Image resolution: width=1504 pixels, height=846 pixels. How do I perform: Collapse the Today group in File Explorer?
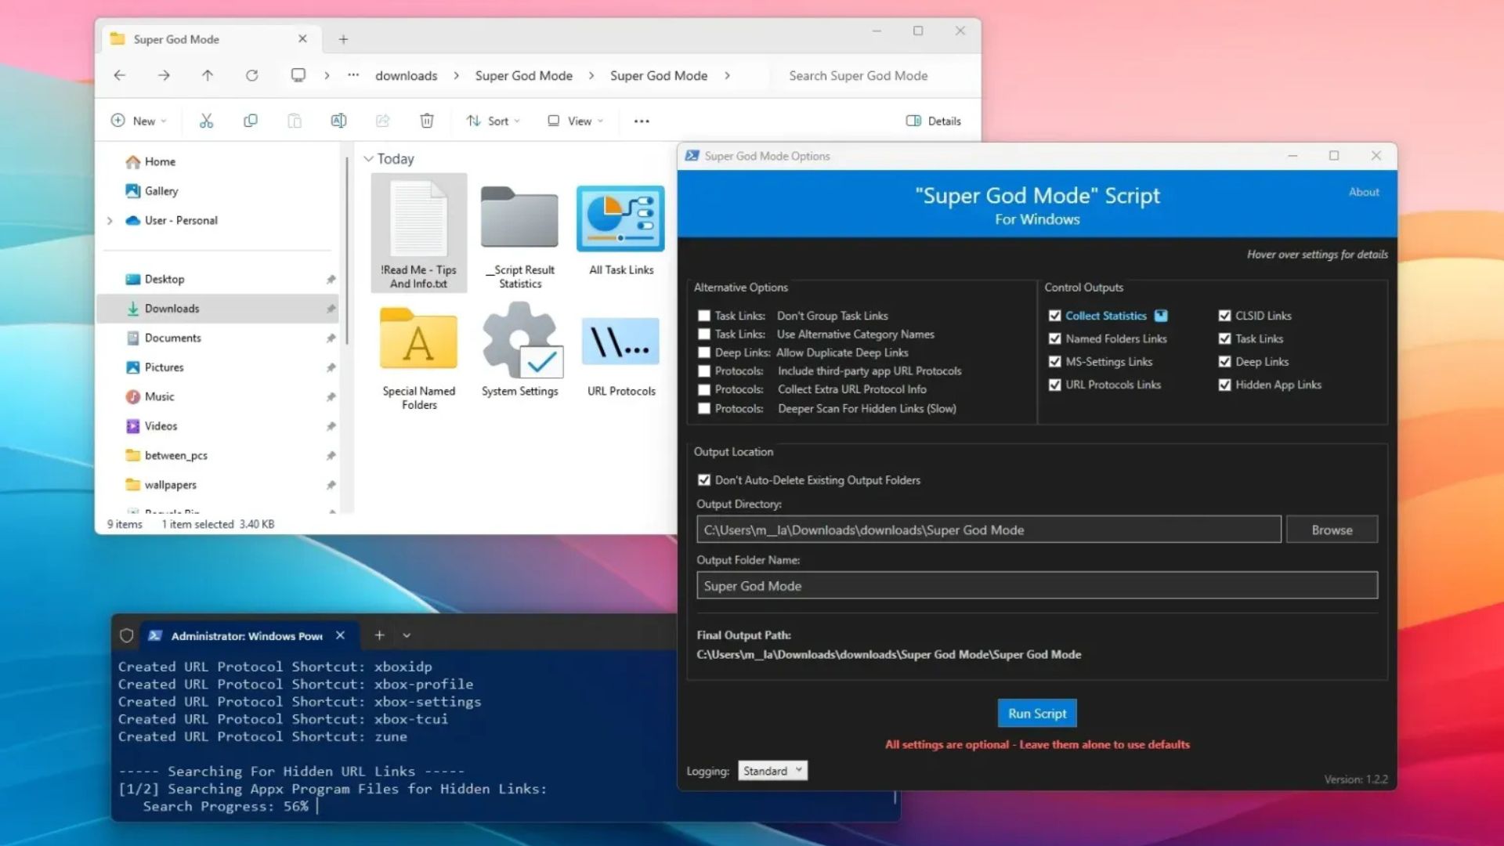(x=368, y=158)
